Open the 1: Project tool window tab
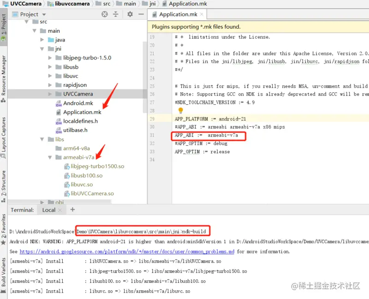 pos(4,27)
